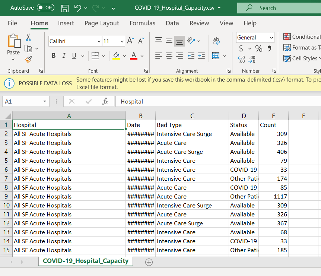The image size is (321, 276).
Task: Click the Insert Function fx icon
Action: [105, 101]
